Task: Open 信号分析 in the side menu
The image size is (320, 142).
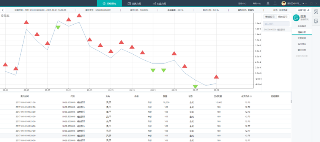Action: coord(302,32)
